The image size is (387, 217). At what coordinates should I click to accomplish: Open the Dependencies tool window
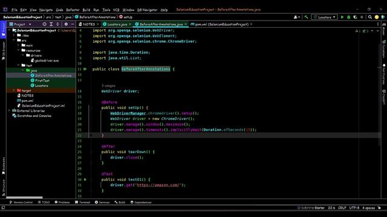coord(141,203)
